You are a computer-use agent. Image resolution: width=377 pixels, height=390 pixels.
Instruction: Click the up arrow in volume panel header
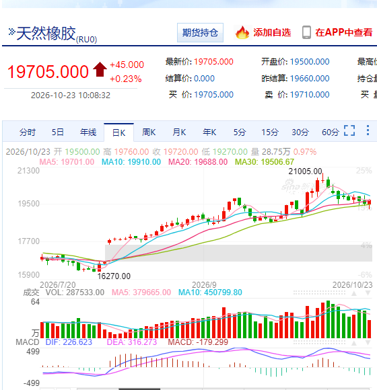(x=354, y=293)
